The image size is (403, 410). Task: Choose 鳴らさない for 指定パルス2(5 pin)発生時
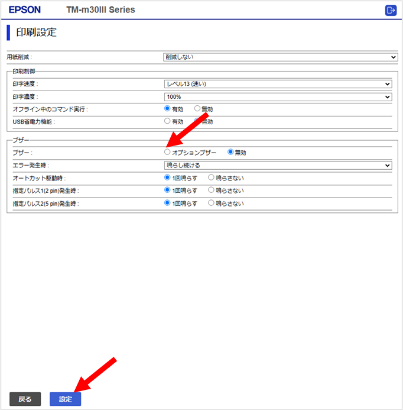click(x=212, y=204)
